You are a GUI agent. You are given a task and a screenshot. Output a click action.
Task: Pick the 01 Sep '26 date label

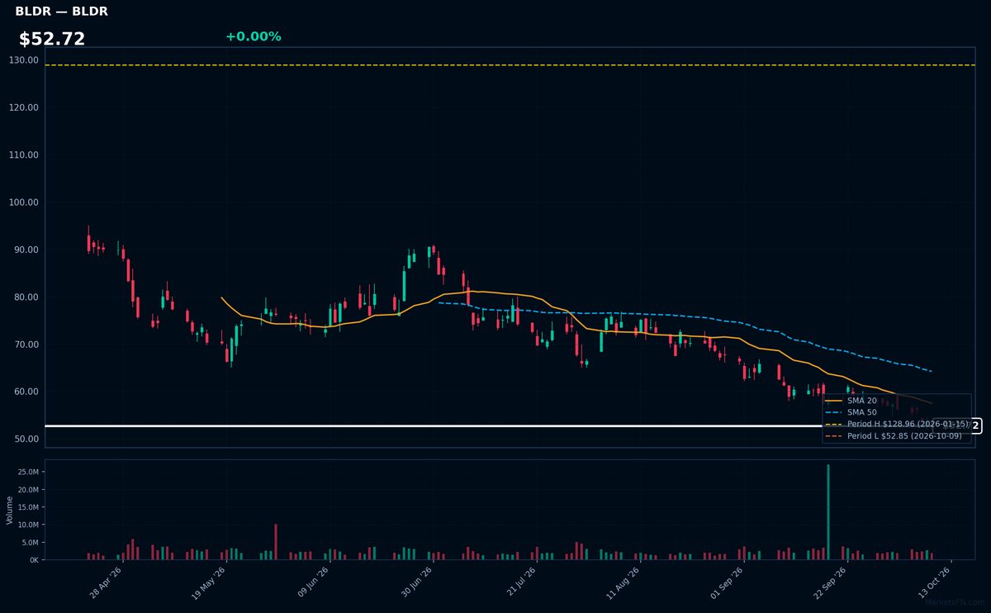[728, 583]
